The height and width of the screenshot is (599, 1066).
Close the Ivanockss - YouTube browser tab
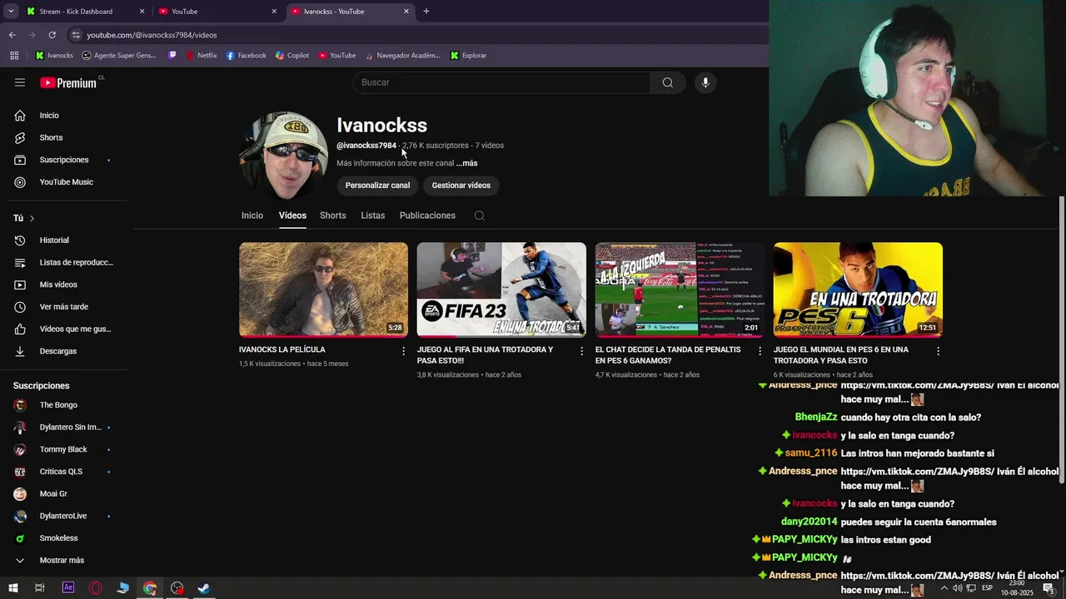click(406, 12)
